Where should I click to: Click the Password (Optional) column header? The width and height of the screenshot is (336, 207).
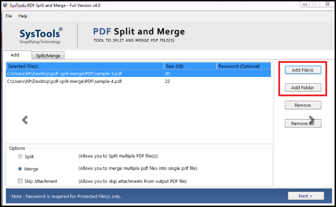(x=244, y=66)
